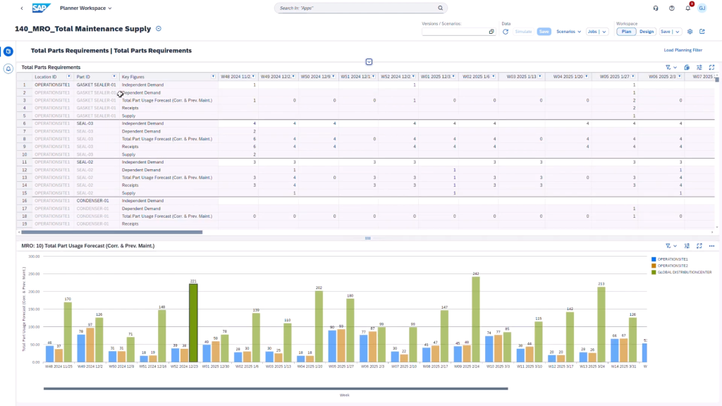Collapse the Total Parts Requirements section chevron
Image resolution: width=722 pixels, height=406 pixels.
(x=369, y=62)
